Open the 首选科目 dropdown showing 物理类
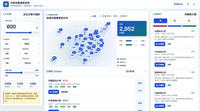Image resolution: width=200 pixels, height=111 pixels. click(x=31, y=44)
